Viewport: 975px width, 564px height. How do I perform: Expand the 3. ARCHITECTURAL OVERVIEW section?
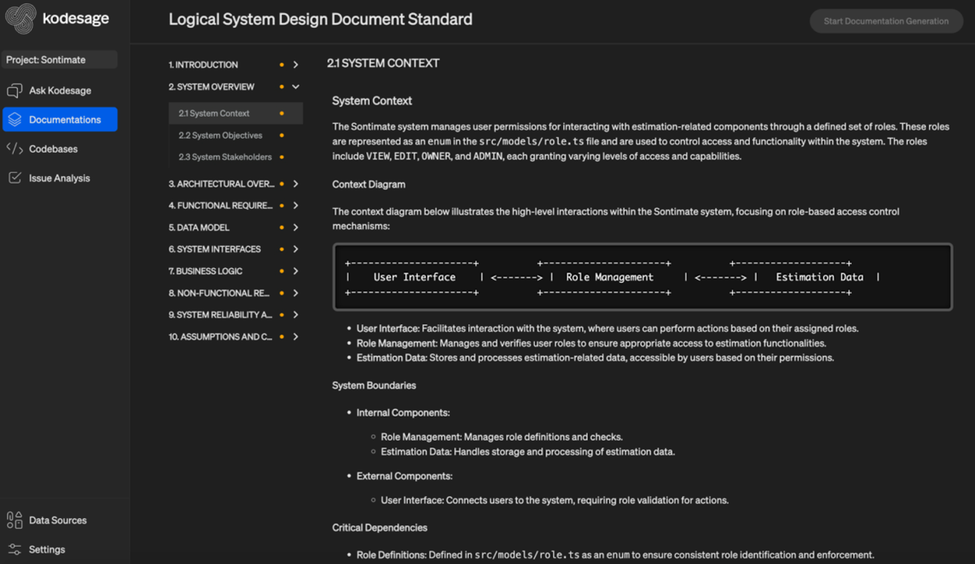[x=296, y=183]
